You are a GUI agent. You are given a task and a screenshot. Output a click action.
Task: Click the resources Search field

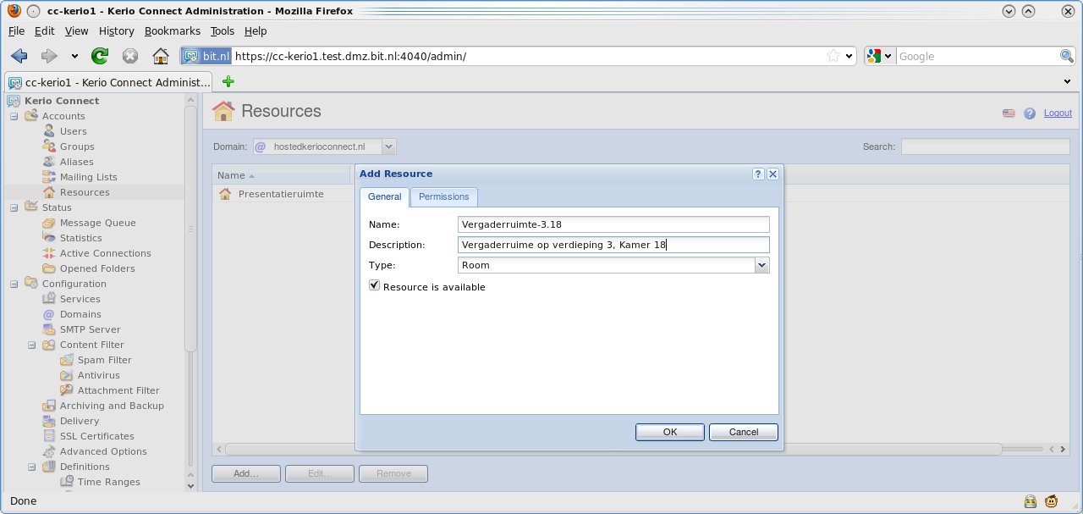coord(985,146)
